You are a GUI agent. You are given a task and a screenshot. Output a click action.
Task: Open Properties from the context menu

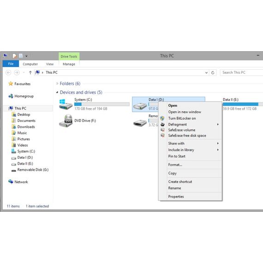pyautogui.click(x=191, y=197)
